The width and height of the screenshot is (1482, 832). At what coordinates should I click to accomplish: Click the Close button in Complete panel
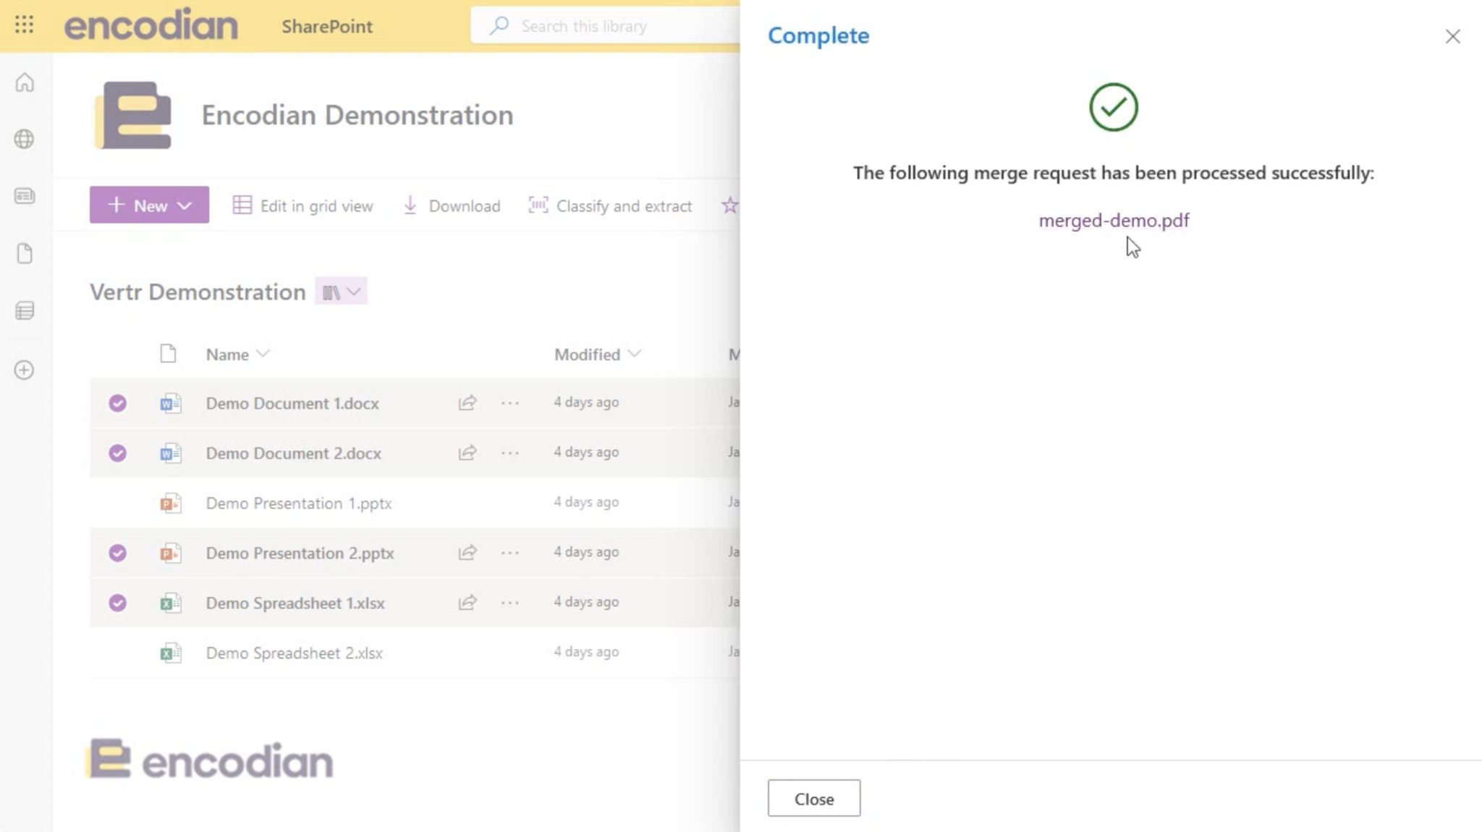coord(814,798)
